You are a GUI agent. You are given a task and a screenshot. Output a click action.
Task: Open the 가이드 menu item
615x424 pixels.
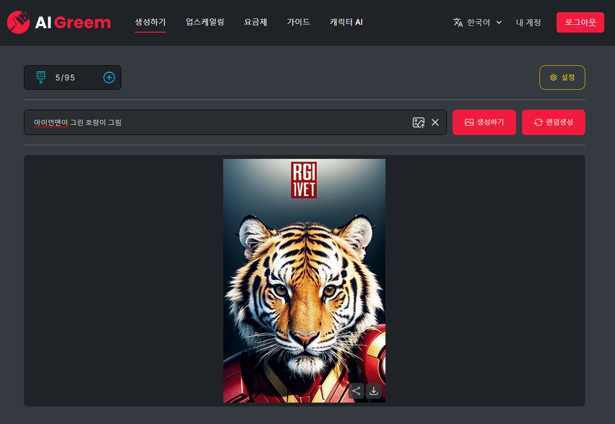[x=299, y=22]
